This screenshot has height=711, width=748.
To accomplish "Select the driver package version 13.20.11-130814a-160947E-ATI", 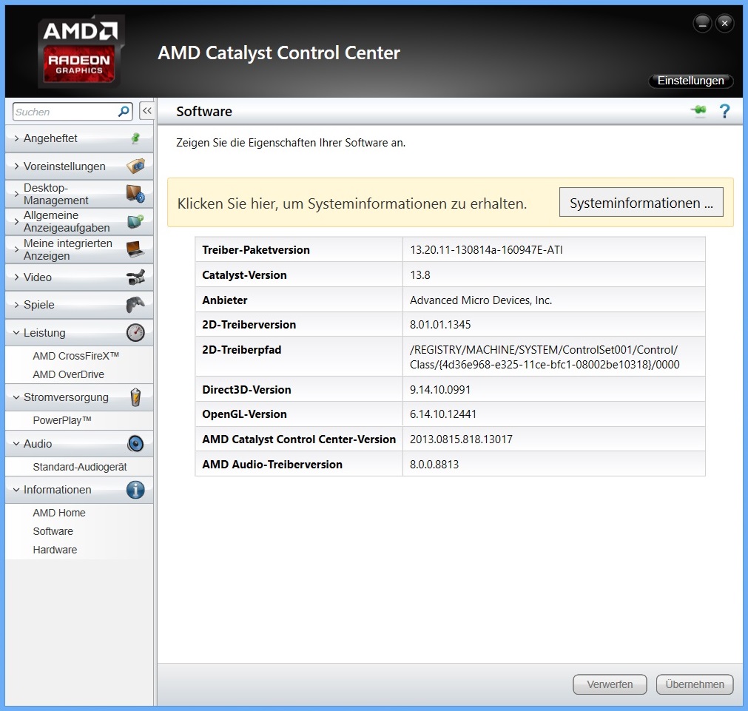I will [x=486, y=250].
